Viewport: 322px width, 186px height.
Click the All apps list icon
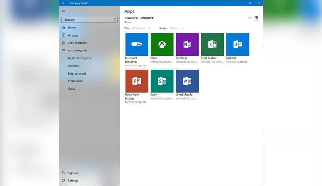(64, 35)
